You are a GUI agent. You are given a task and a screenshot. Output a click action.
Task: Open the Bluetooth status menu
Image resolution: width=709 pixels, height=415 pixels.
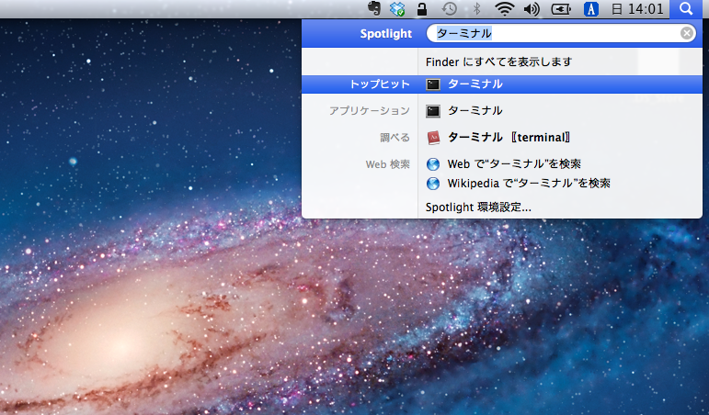[476, 9]
